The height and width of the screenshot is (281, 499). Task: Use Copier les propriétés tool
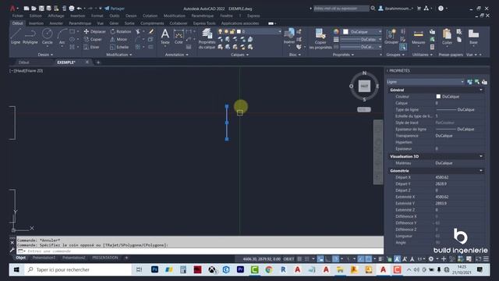320,38
